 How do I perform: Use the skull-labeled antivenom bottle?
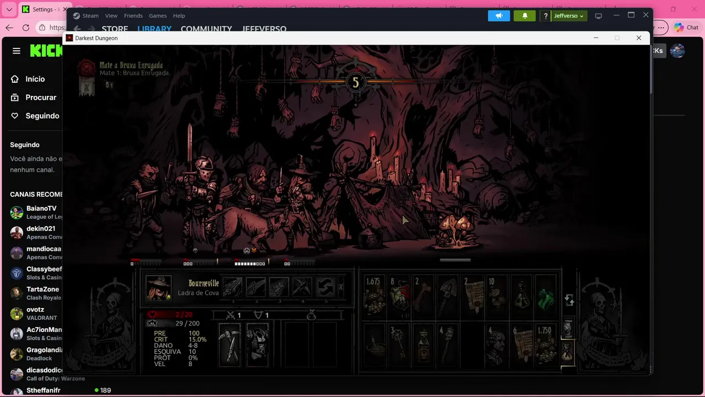424,346
